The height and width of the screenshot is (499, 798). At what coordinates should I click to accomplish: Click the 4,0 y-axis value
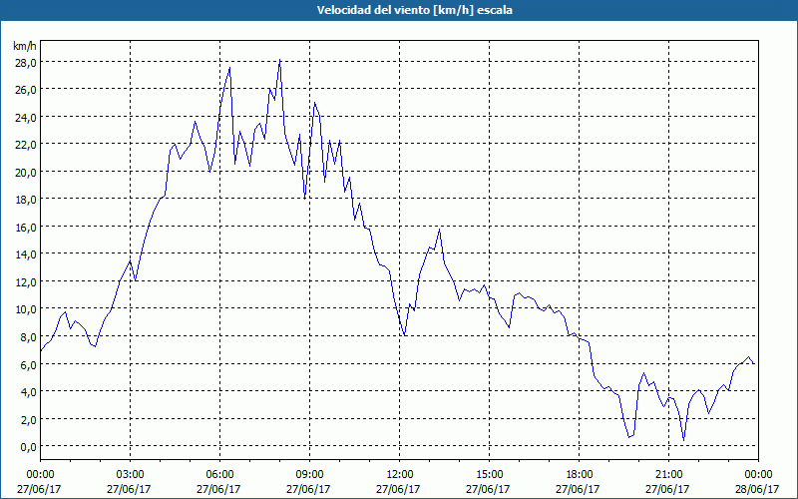pos(28,391)
